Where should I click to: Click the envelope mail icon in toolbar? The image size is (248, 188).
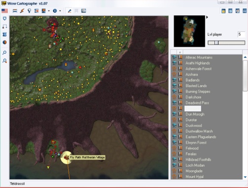(x=83, y=11)
